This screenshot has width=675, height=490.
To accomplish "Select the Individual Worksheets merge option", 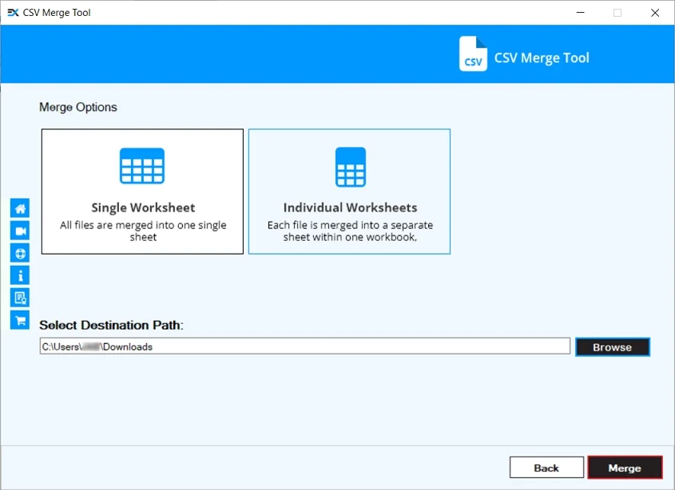I will pos(349,191).
